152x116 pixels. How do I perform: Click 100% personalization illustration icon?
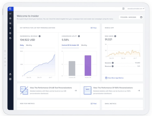(x=87, y=91)
